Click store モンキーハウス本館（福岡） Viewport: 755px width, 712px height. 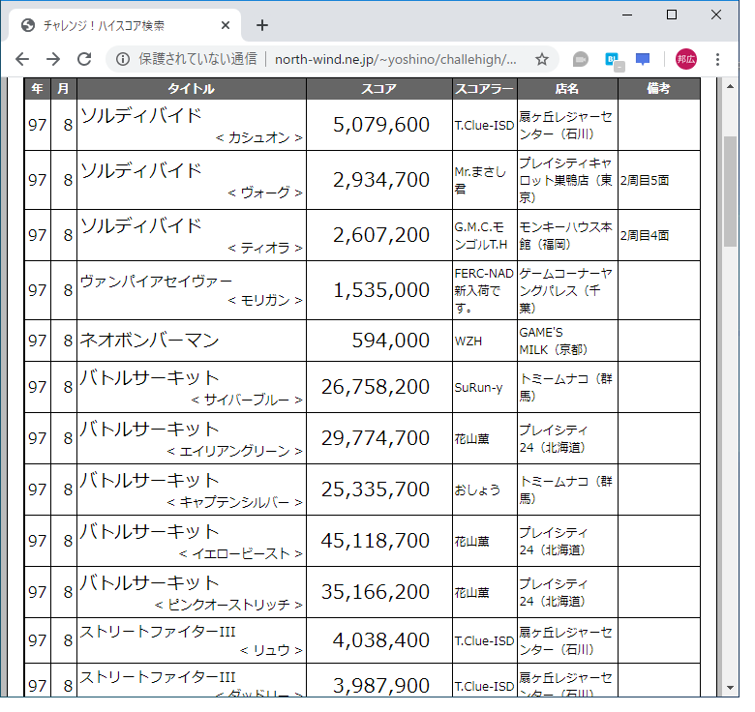coord(566,236)
